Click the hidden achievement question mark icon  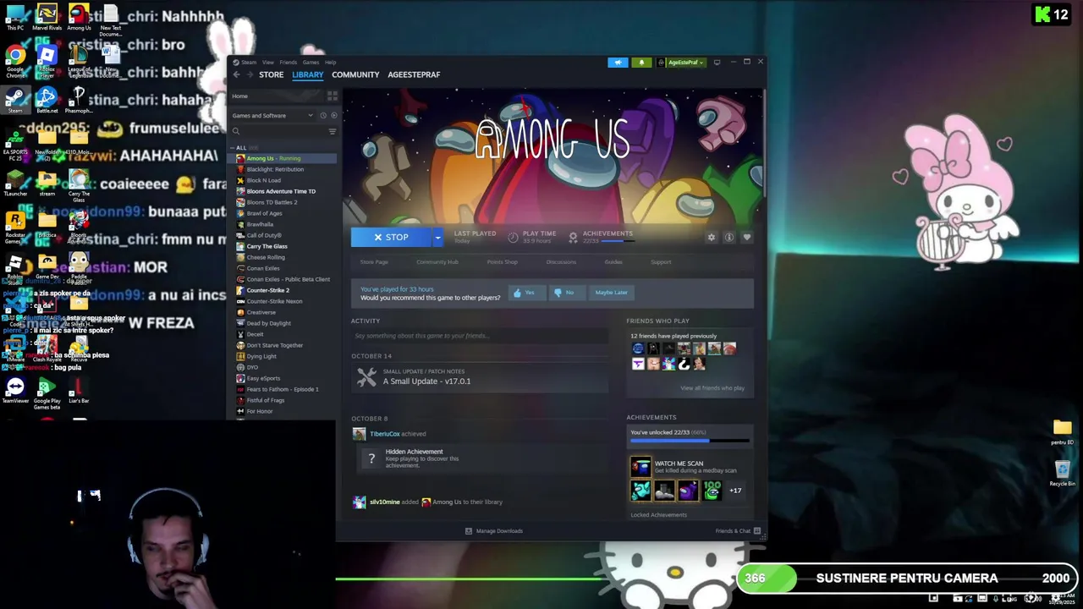click(371, 458)
